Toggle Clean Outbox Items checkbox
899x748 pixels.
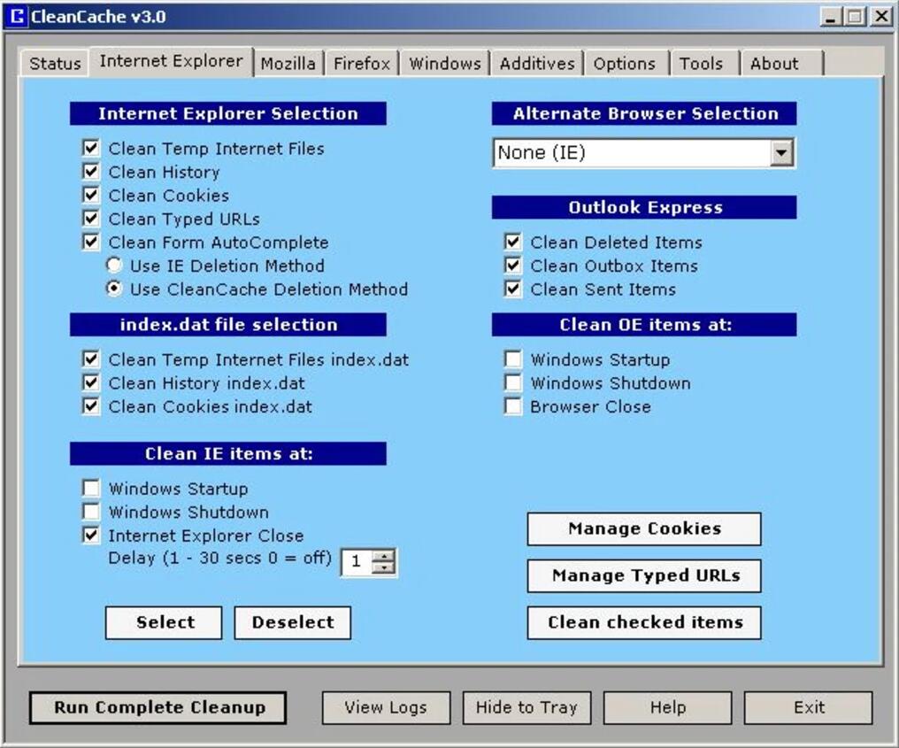click(512, 266)
